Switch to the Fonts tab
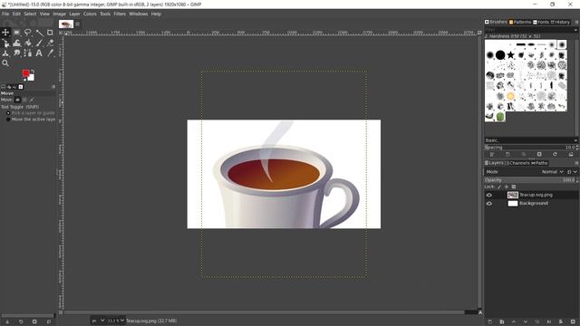This screenshot has height=326, width=580. click(541, 22)
